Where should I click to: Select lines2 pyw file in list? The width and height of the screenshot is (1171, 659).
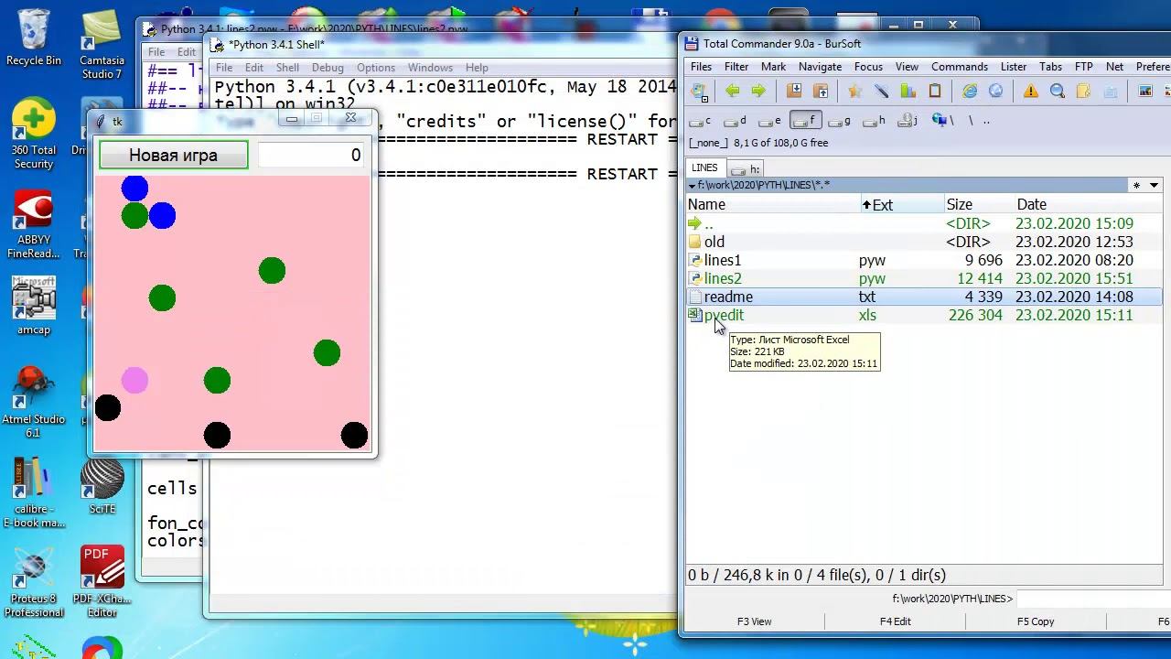[924, 278]
